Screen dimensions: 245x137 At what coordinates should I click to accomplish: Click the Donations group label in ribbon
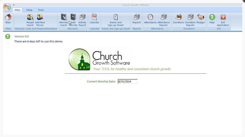tap(189, 29)
